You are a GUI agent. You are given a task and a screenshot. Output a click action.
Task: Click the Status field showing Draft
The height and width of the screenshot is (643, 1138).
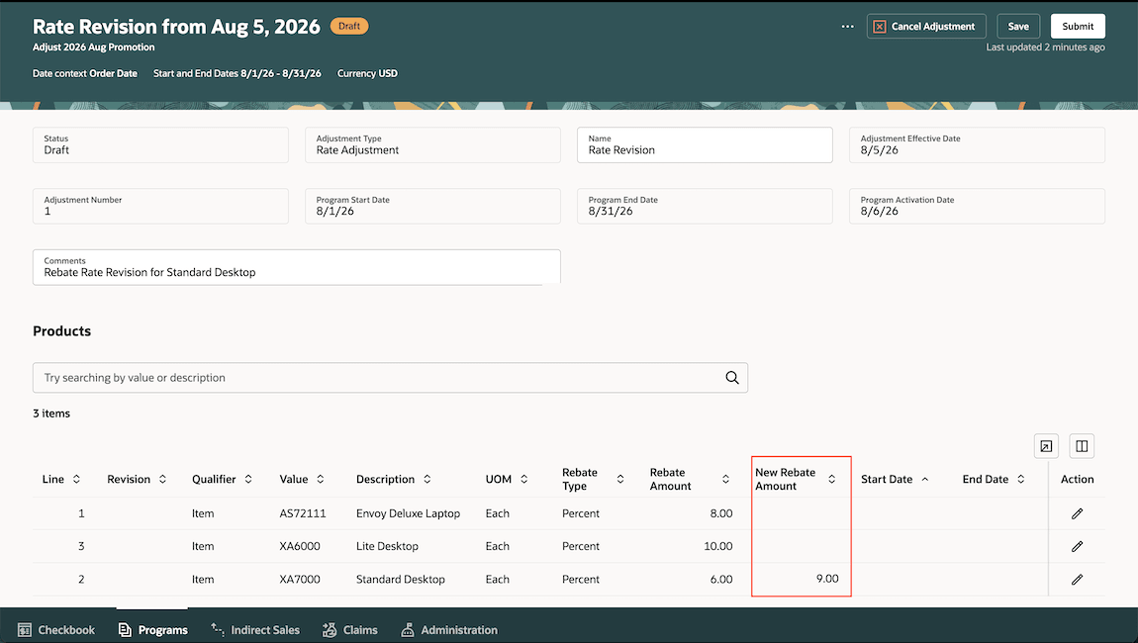click(160, 145)
